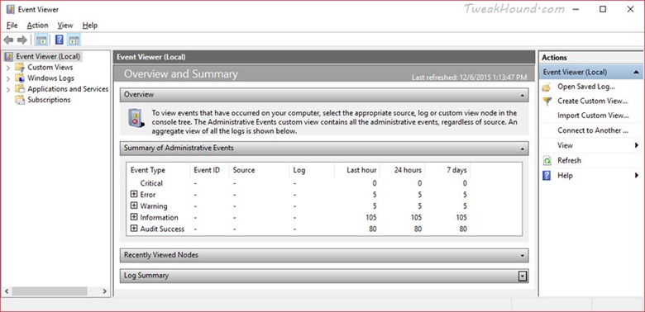
Task: Expand the Windows Logs tree node
Action: tap(8, 78)
